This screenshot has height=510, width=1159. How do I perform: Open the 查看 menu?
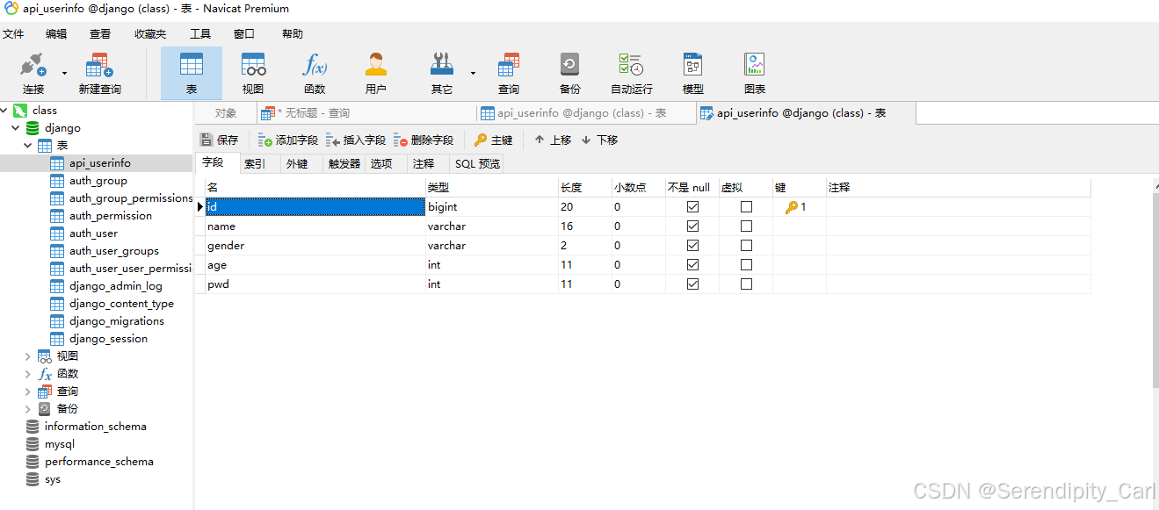point(100,34)
